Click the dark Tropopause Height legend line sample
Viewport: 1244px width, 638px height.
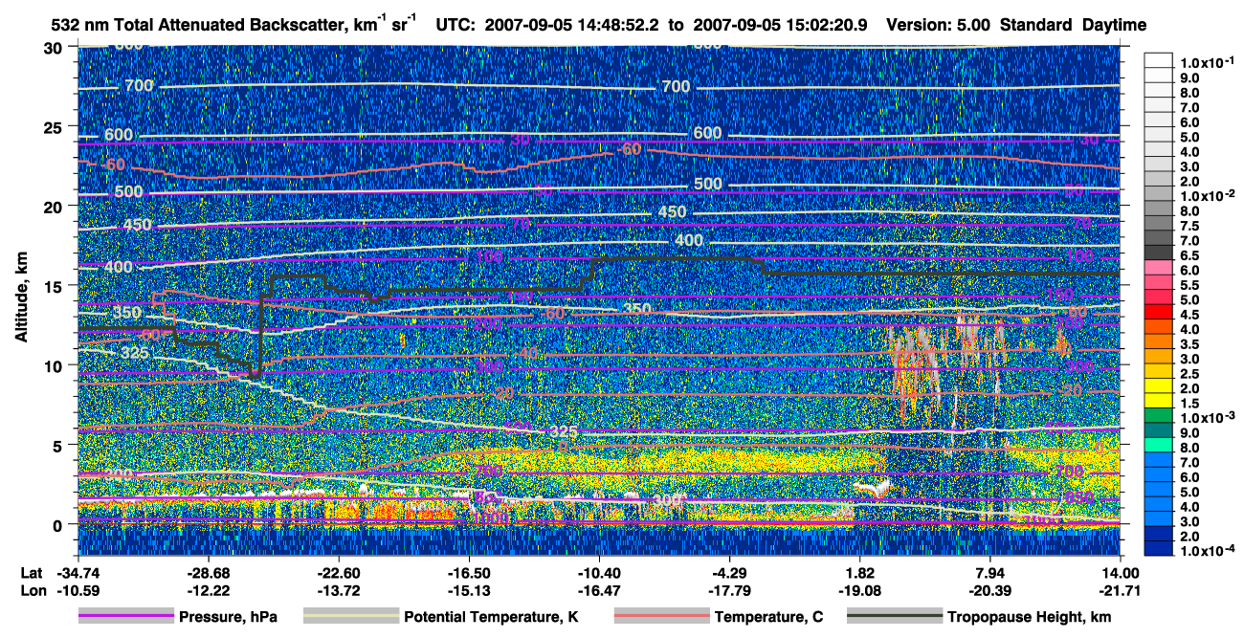895,617
